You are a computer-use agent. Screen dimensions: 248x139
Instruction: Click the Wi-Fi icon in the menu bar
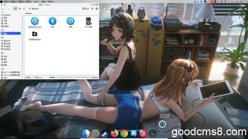(219, 2)
